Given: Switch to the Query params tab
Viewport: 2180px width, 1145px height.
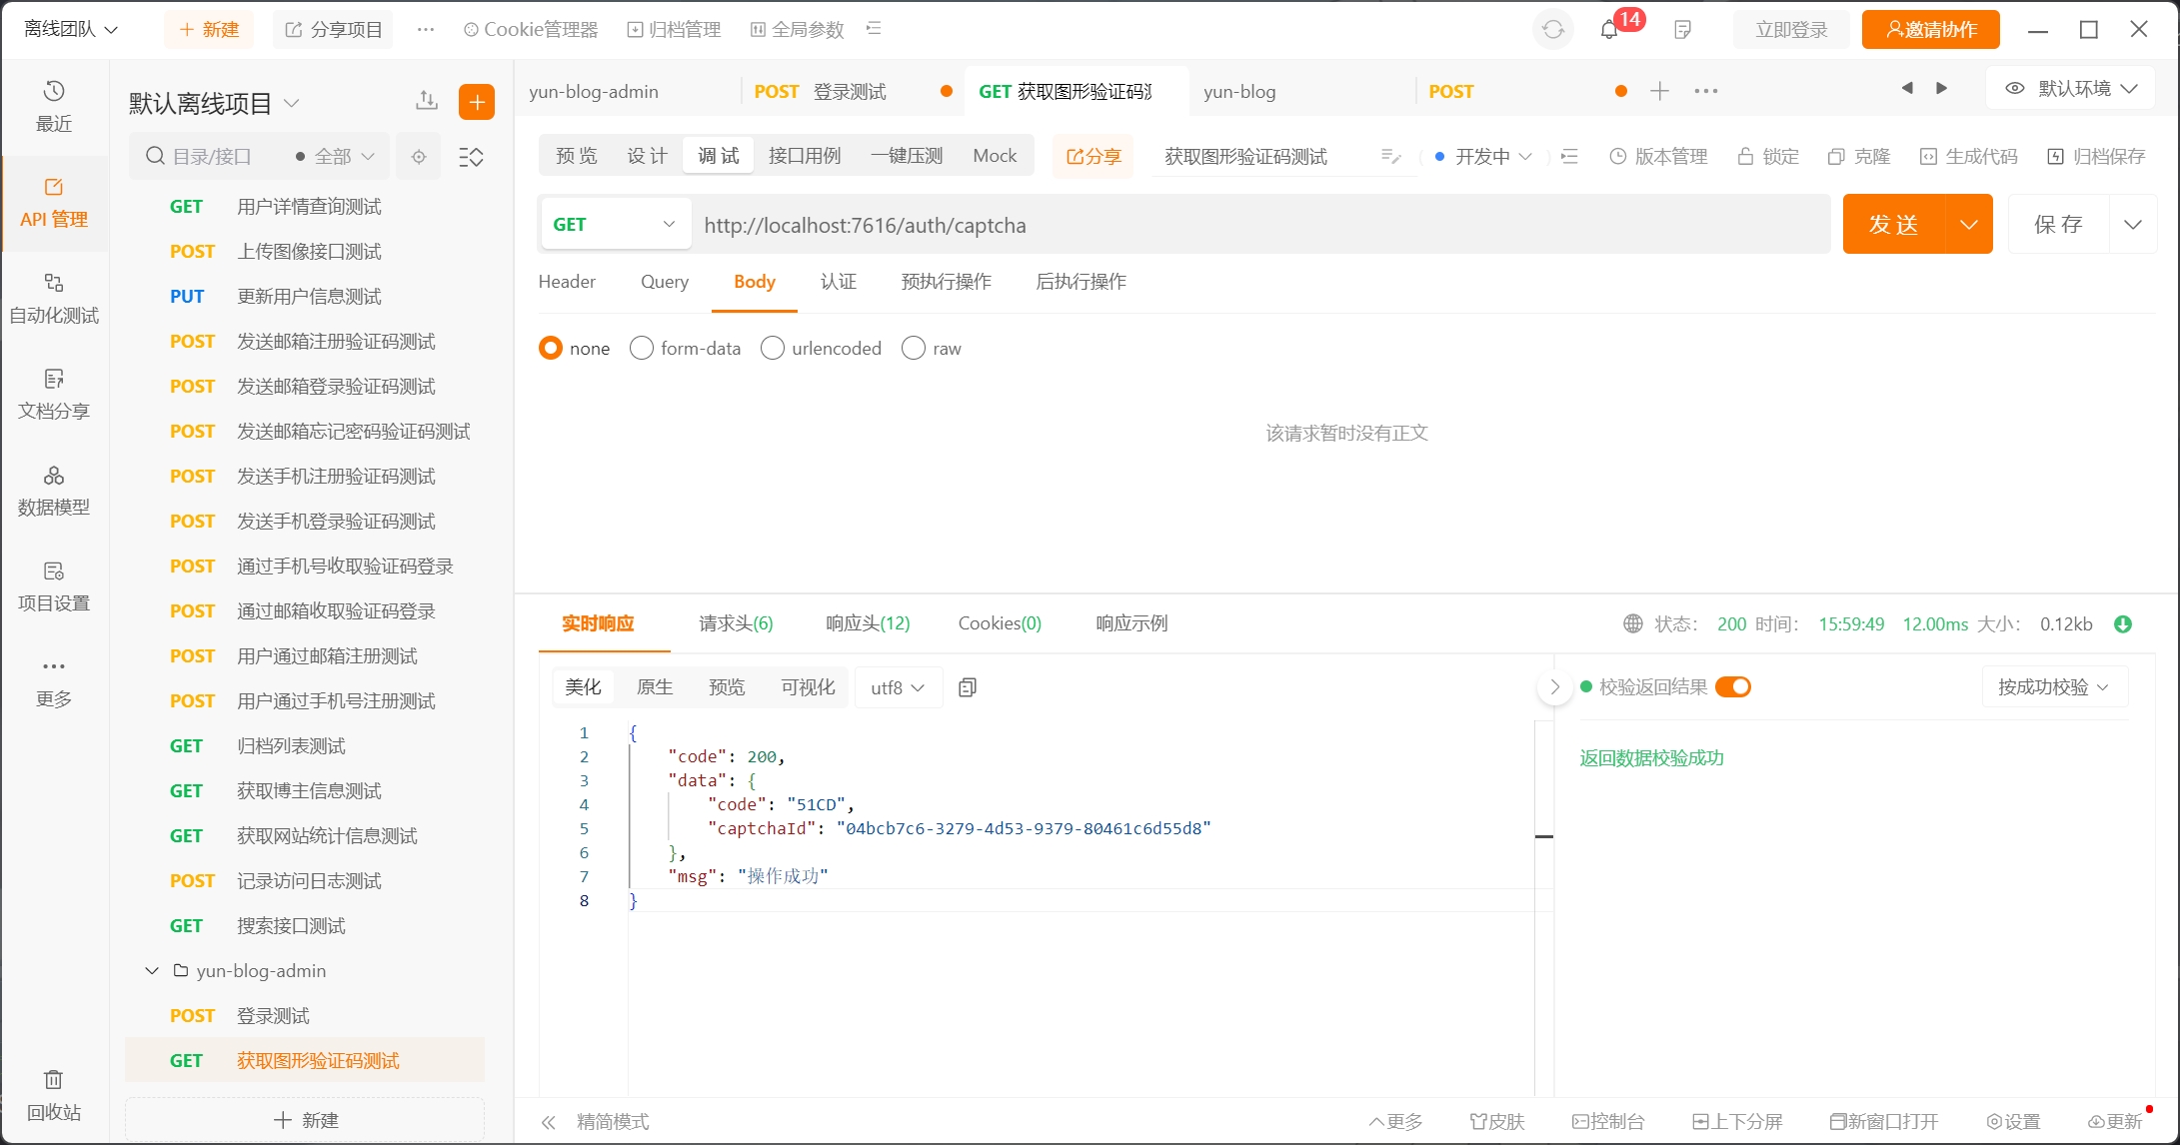Looking at the screenshot, I should (665, 282).
